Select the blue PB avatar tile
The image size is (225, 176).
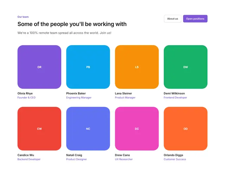point(88,67)
